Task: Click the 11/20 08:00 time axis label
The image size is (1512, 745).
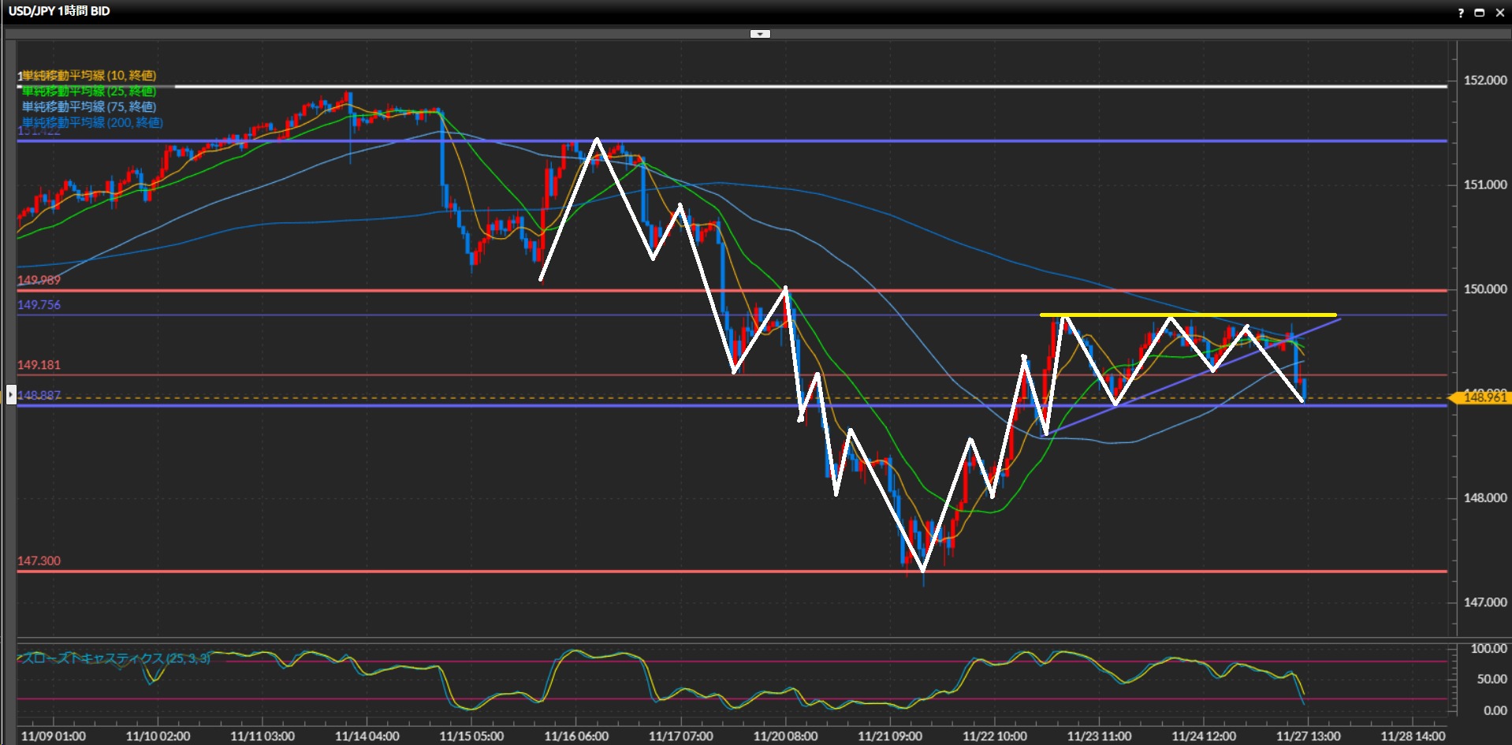Action: coord(785,736)
